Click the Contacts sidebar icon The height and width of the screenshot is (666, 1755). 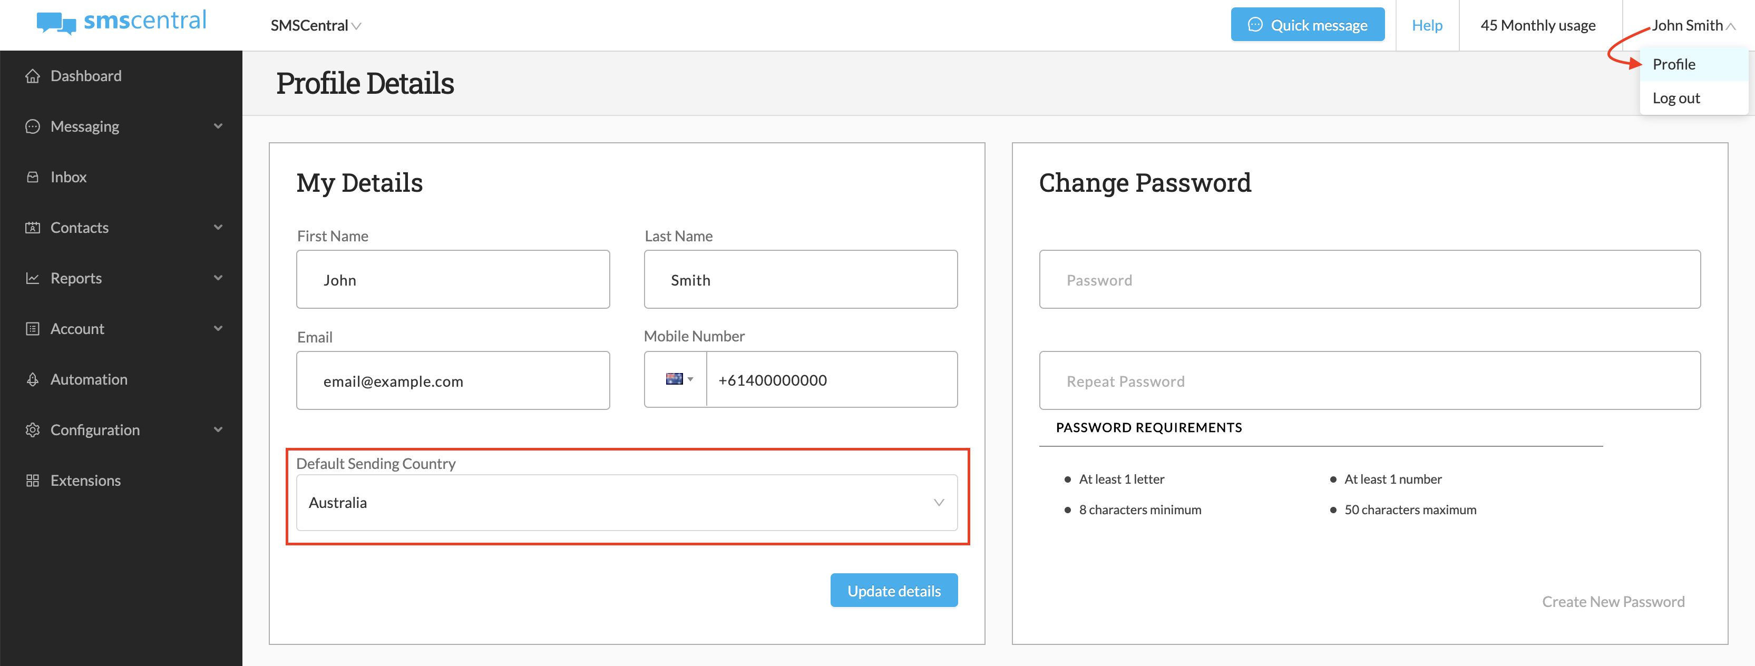(x=33, y=228)
